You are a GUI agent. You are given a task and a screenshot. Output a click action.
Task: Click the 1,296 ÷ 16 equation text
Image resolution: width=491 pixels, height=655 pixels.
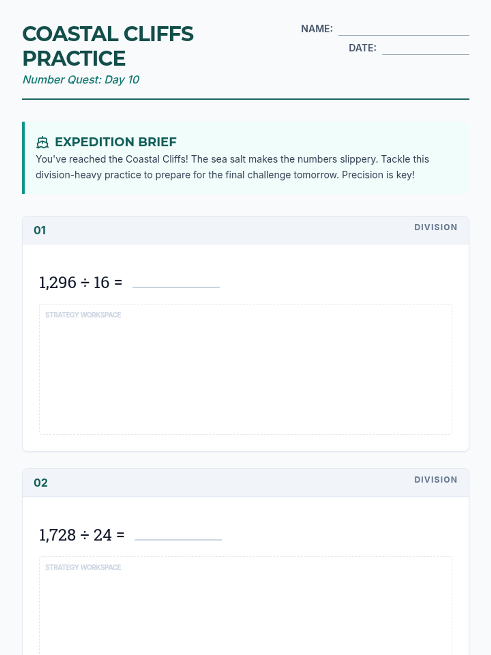pyautogui.click(x=81, y=282)
